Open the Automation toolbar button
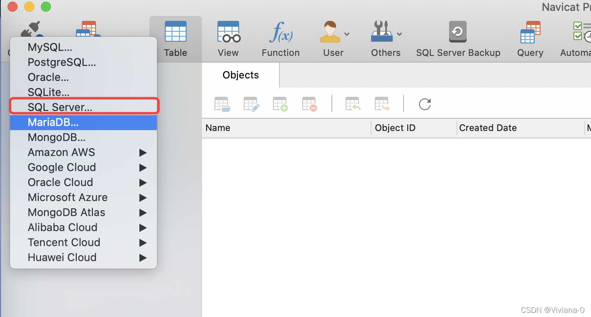 (576, 39)
